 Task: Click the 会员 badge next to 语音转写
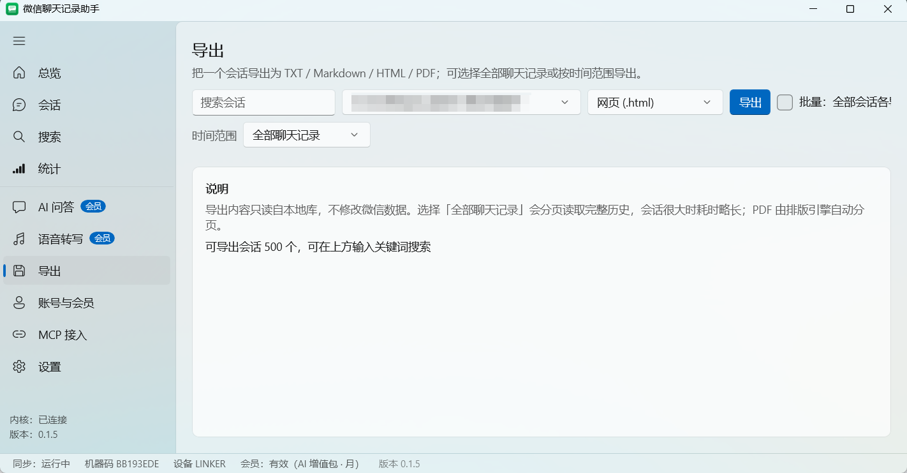102,238
